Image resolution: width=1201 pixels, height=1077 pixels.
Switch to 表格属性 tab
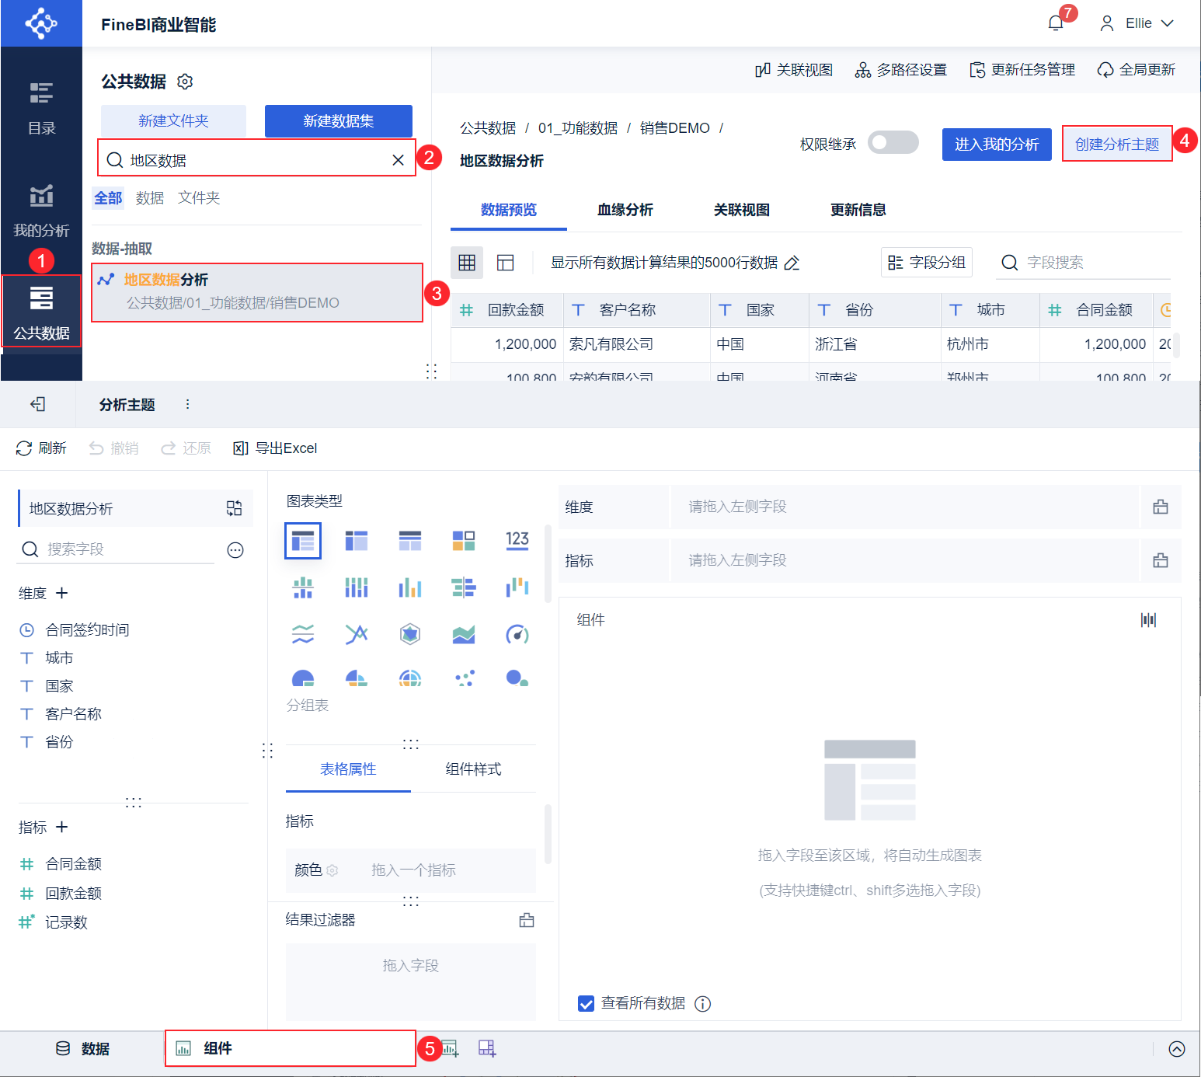(348, 769)
